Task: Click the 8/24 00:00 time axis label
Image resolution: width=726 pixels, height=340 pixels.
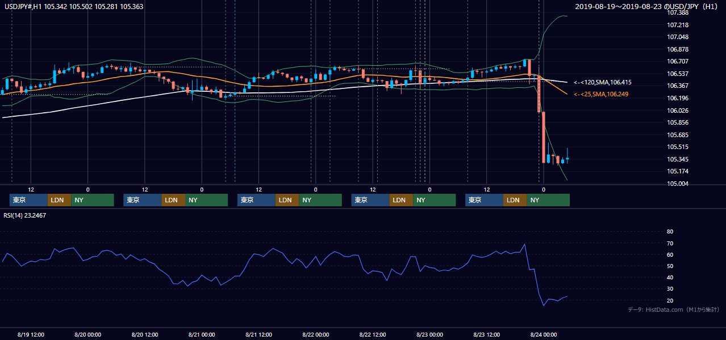Action: [x=543, y=334]
